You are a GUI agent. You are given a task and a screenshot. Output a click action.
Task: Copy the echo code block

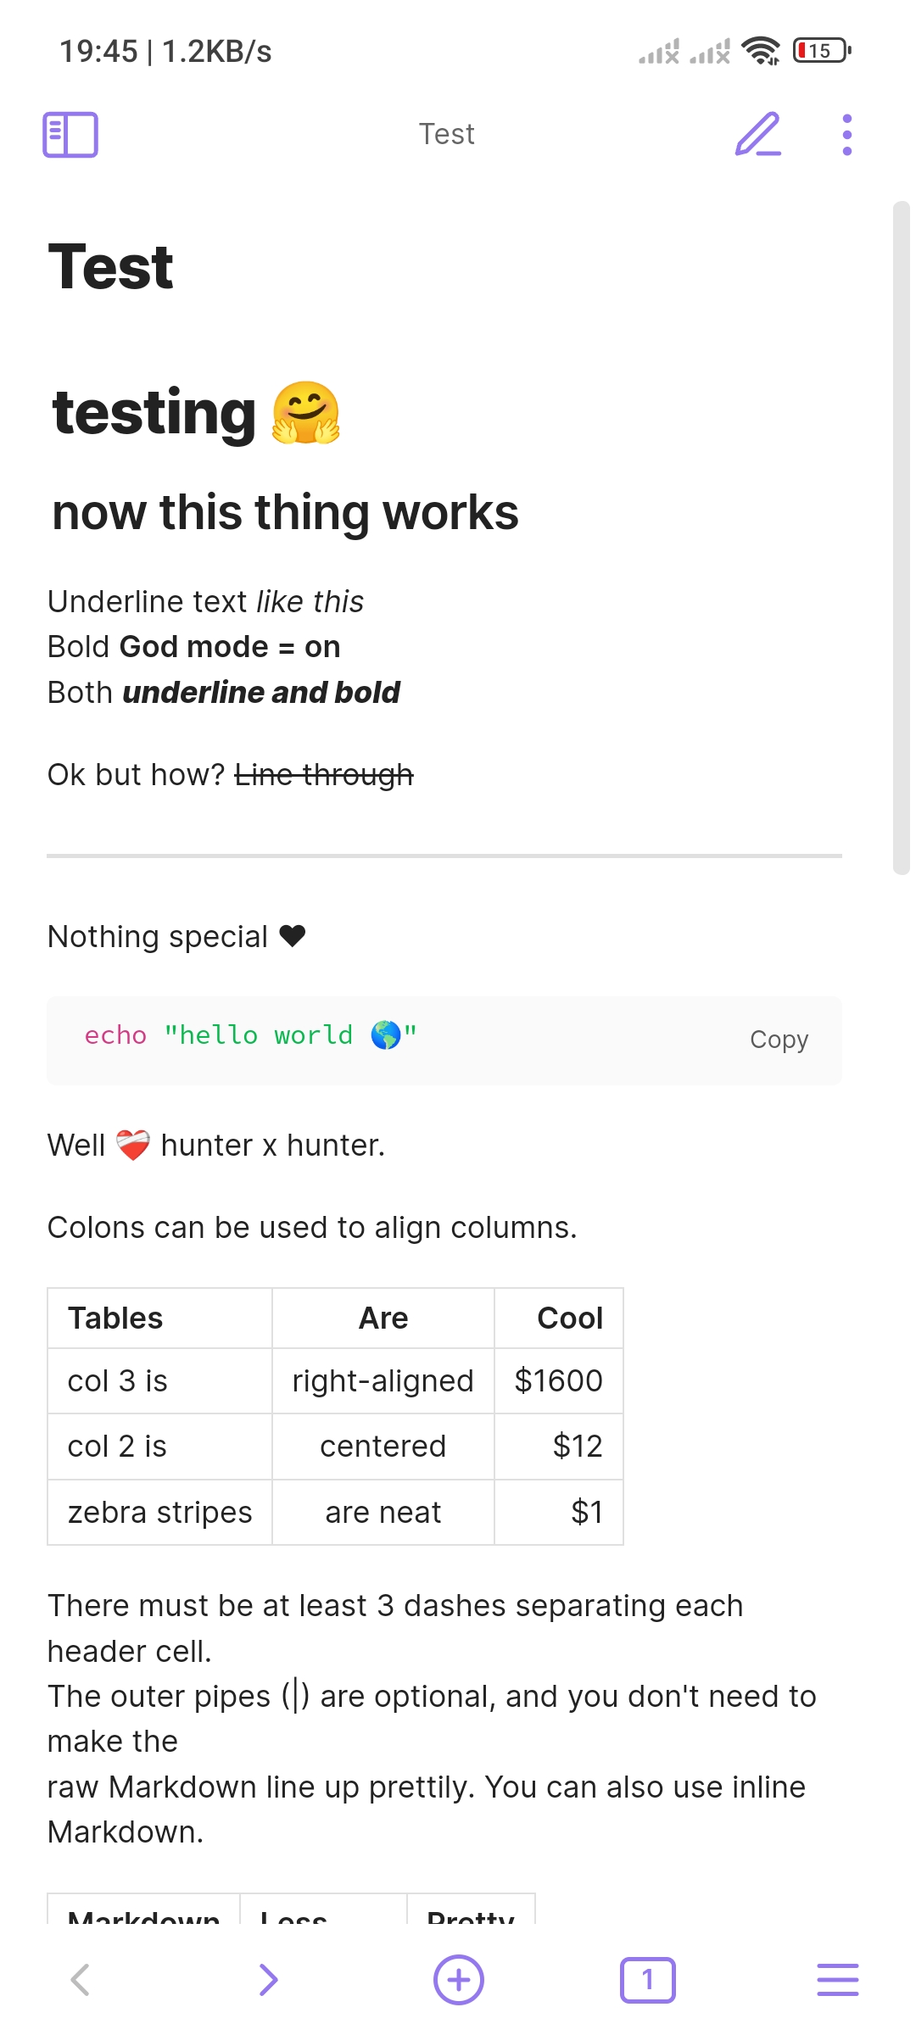point(779,1040)
